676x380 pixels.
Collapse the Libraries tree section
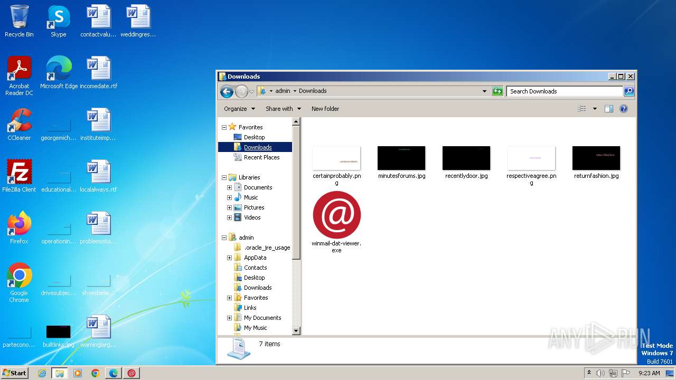click(224, 177)
